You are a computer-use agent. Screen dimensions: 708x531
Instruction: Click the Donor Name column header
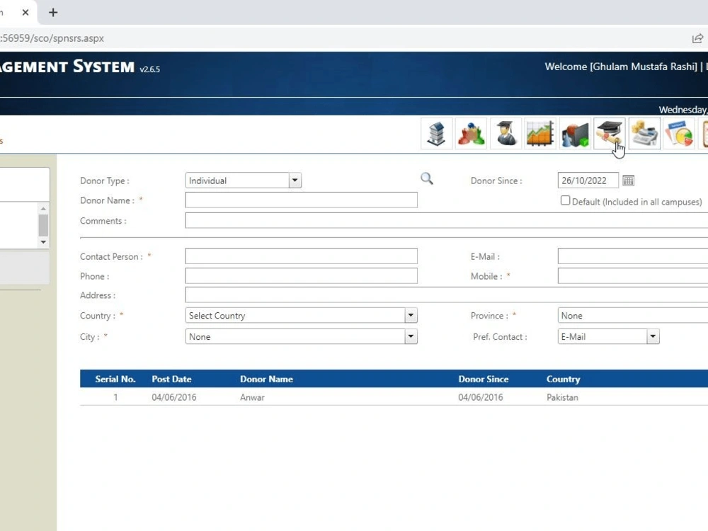(x=266, y=379)
